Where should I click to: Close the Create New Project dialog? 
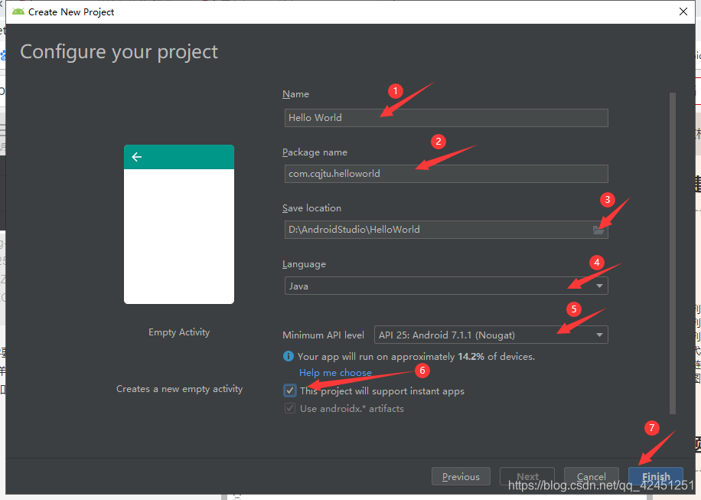[x=683, y=11]
